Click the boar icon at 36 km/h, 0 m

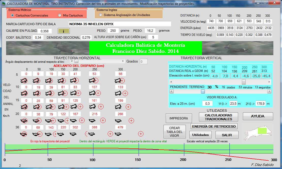click(x=24, y=134)
